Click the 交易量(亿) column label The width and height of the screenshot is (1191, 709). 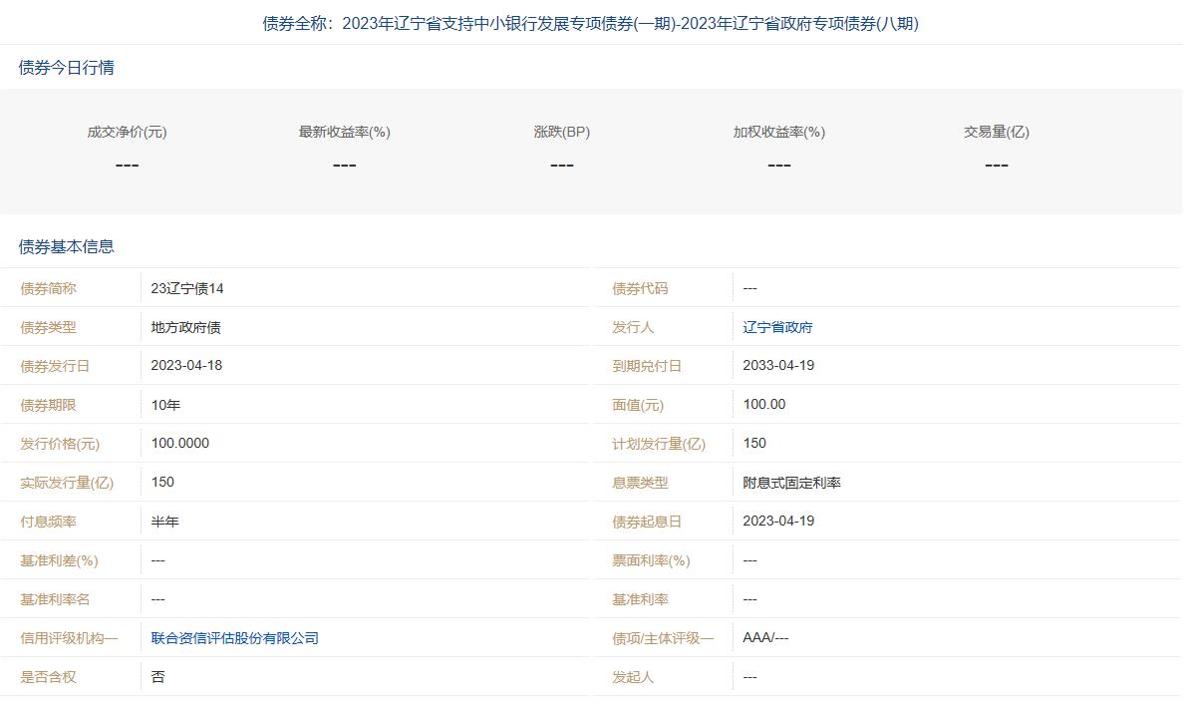coord(997,133)
